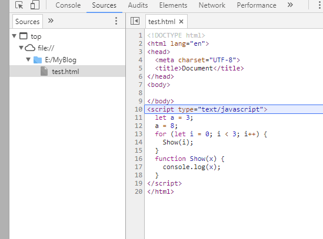
Task: Switch to the Elements tab
Action: (x=173, y=5)
